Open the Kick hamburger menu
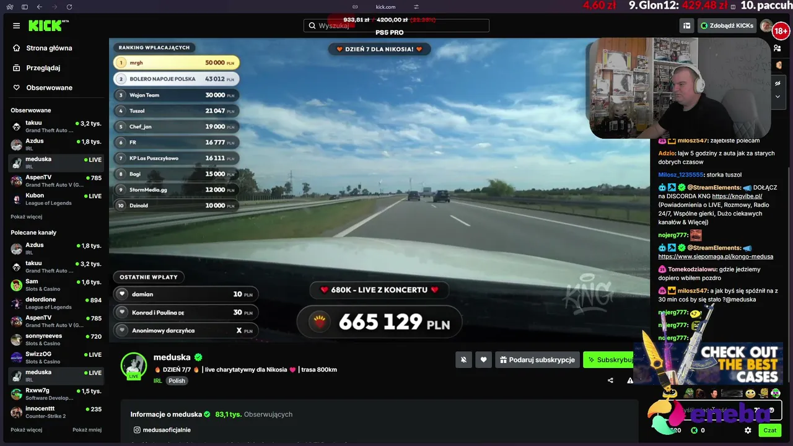 (x=16, y=26)
